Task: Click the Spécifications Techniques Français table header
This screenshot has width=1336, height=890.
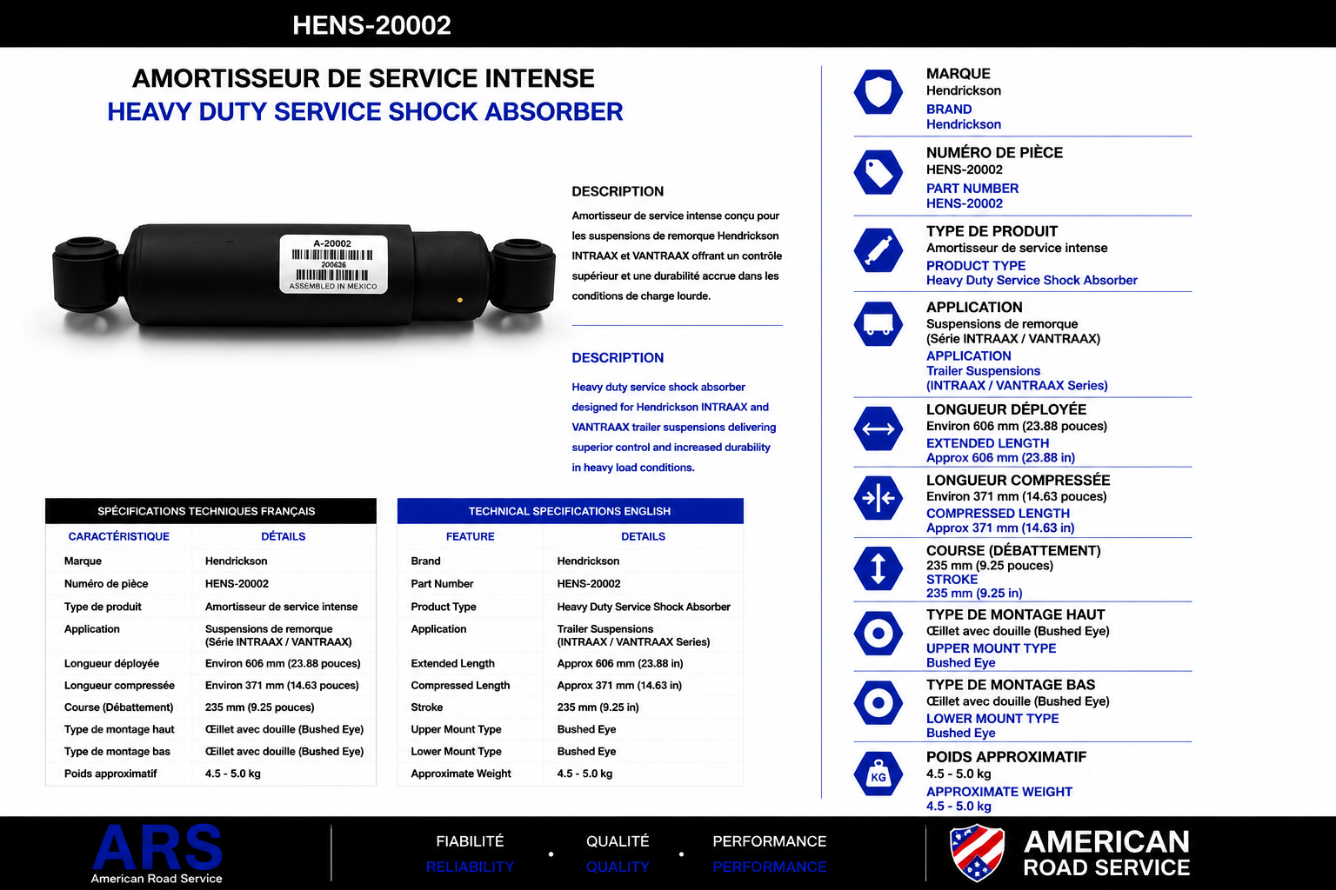Action: point(210,511)
